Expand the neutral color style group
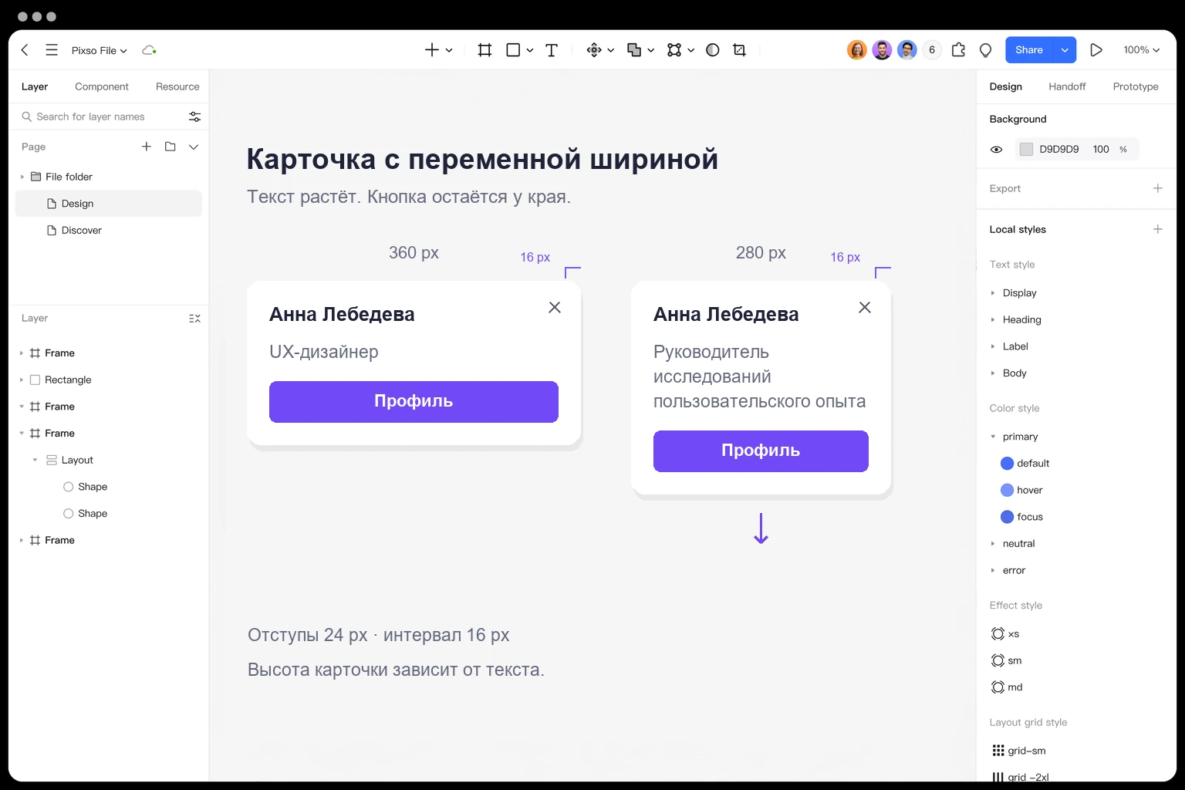 tap(993, 544)
